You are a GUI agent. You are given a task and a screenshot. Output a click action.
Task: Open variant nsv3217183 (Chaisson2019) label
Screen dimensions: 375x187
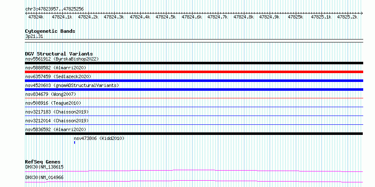[57, 112]
